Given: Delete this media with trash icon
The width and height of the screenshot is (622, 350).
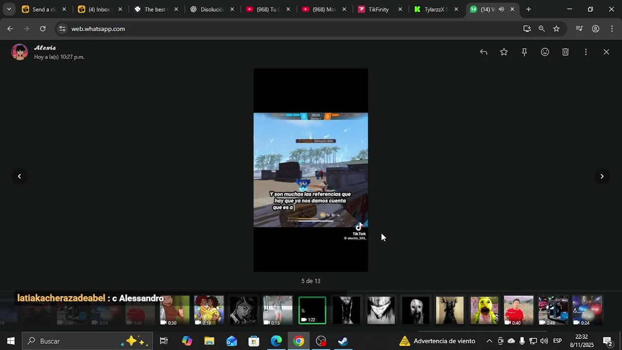Looking at the screenshot, I should point(565,52).
